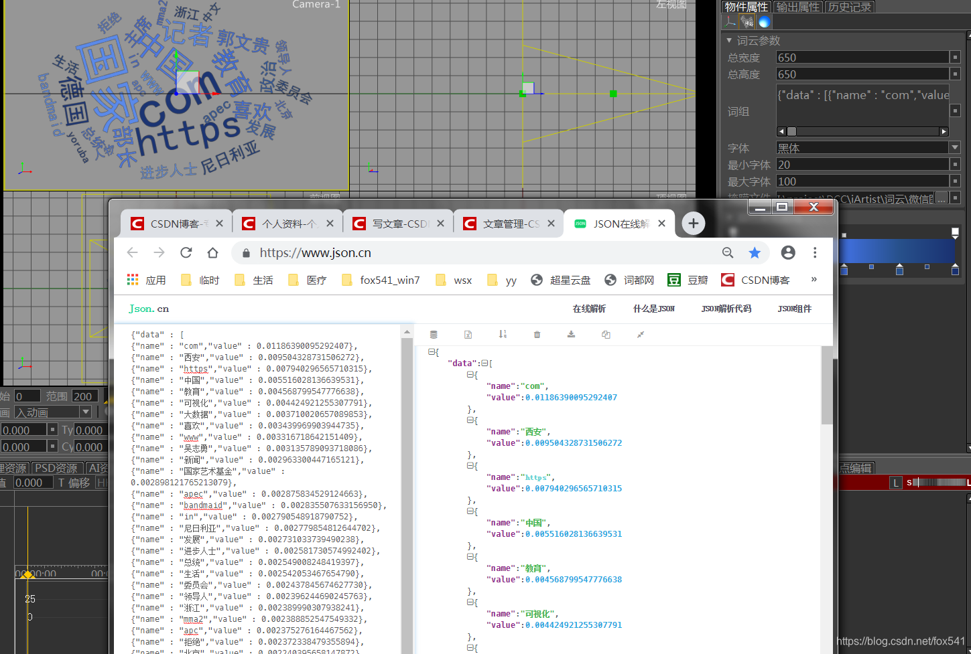Click the blue gradient color bar

coord(897,250)
